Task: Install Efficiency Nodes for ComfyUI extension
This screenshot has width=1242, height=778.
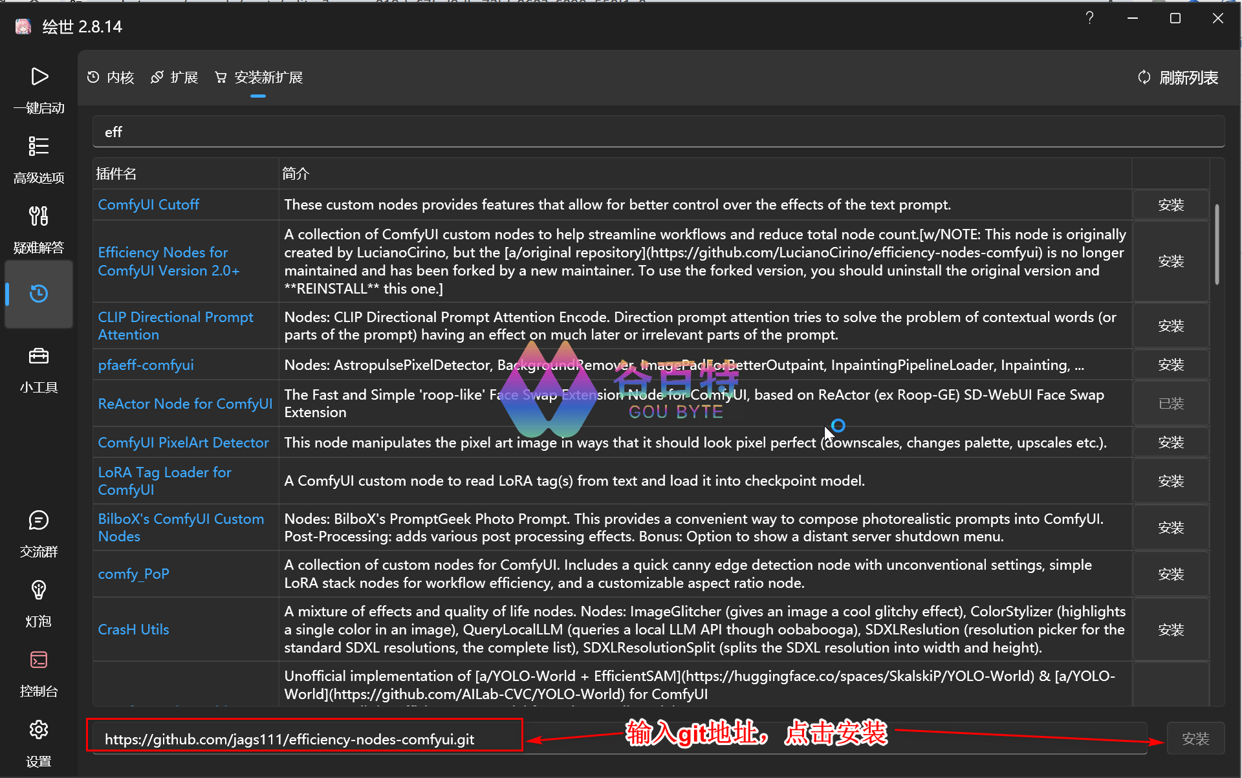Action: pos(1171,261)
